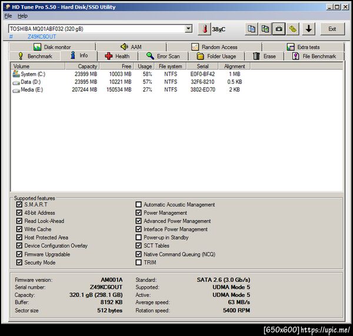The image size is (353, 336).
Task: Click the HD Tune Pro title bar icon
Action: pos(8,7)
